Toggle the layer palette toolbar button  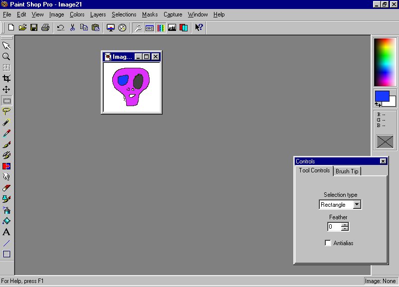coord(184,27)
